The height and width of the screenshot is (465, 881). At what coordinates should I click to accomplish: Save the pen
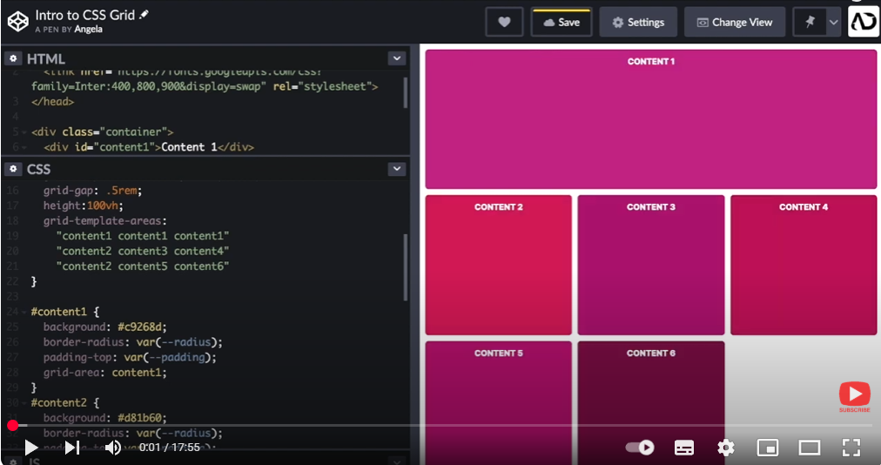coord(562,22)
